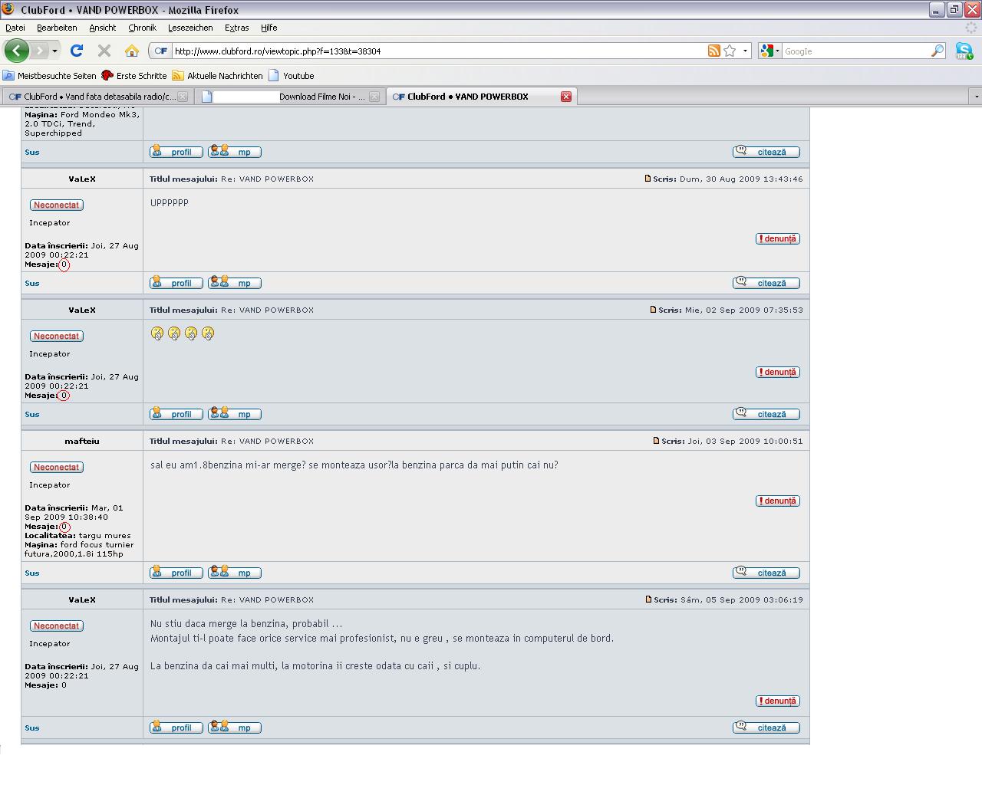Click the Youtube bookmark

[x=298, y=76]
